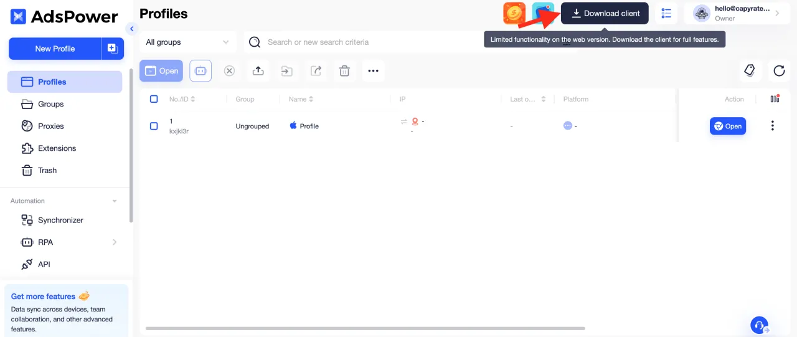
Task: Click the Ungrouped cell in the profile row
Action: (x=252, y=126)
